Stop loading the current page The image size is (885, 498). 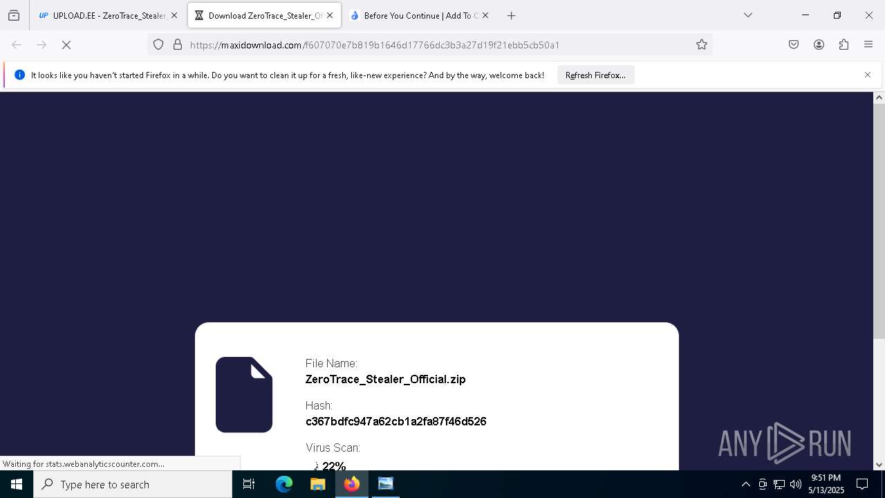[66, 44]
